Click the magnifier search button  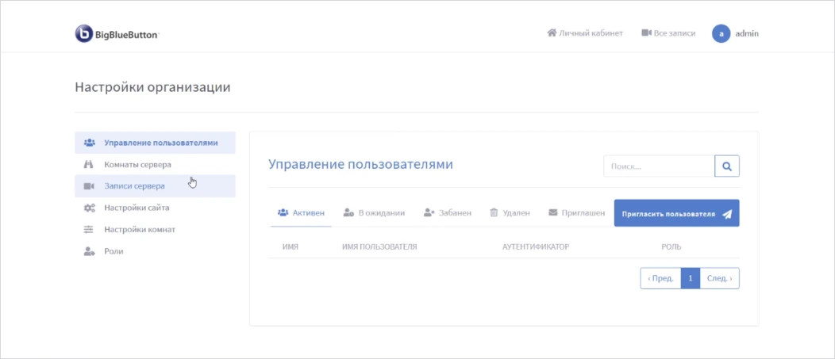point(727,166)
